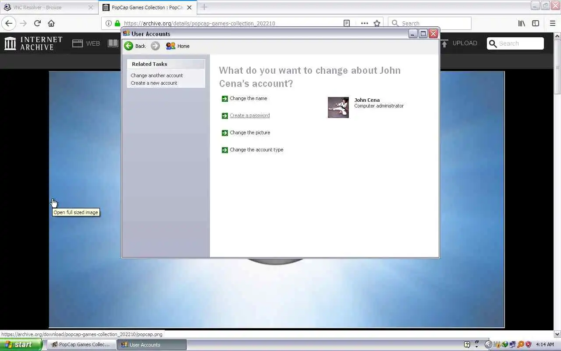Close the VNC Resolver tab
Screen dimensions: 561x351
point(91,7)
